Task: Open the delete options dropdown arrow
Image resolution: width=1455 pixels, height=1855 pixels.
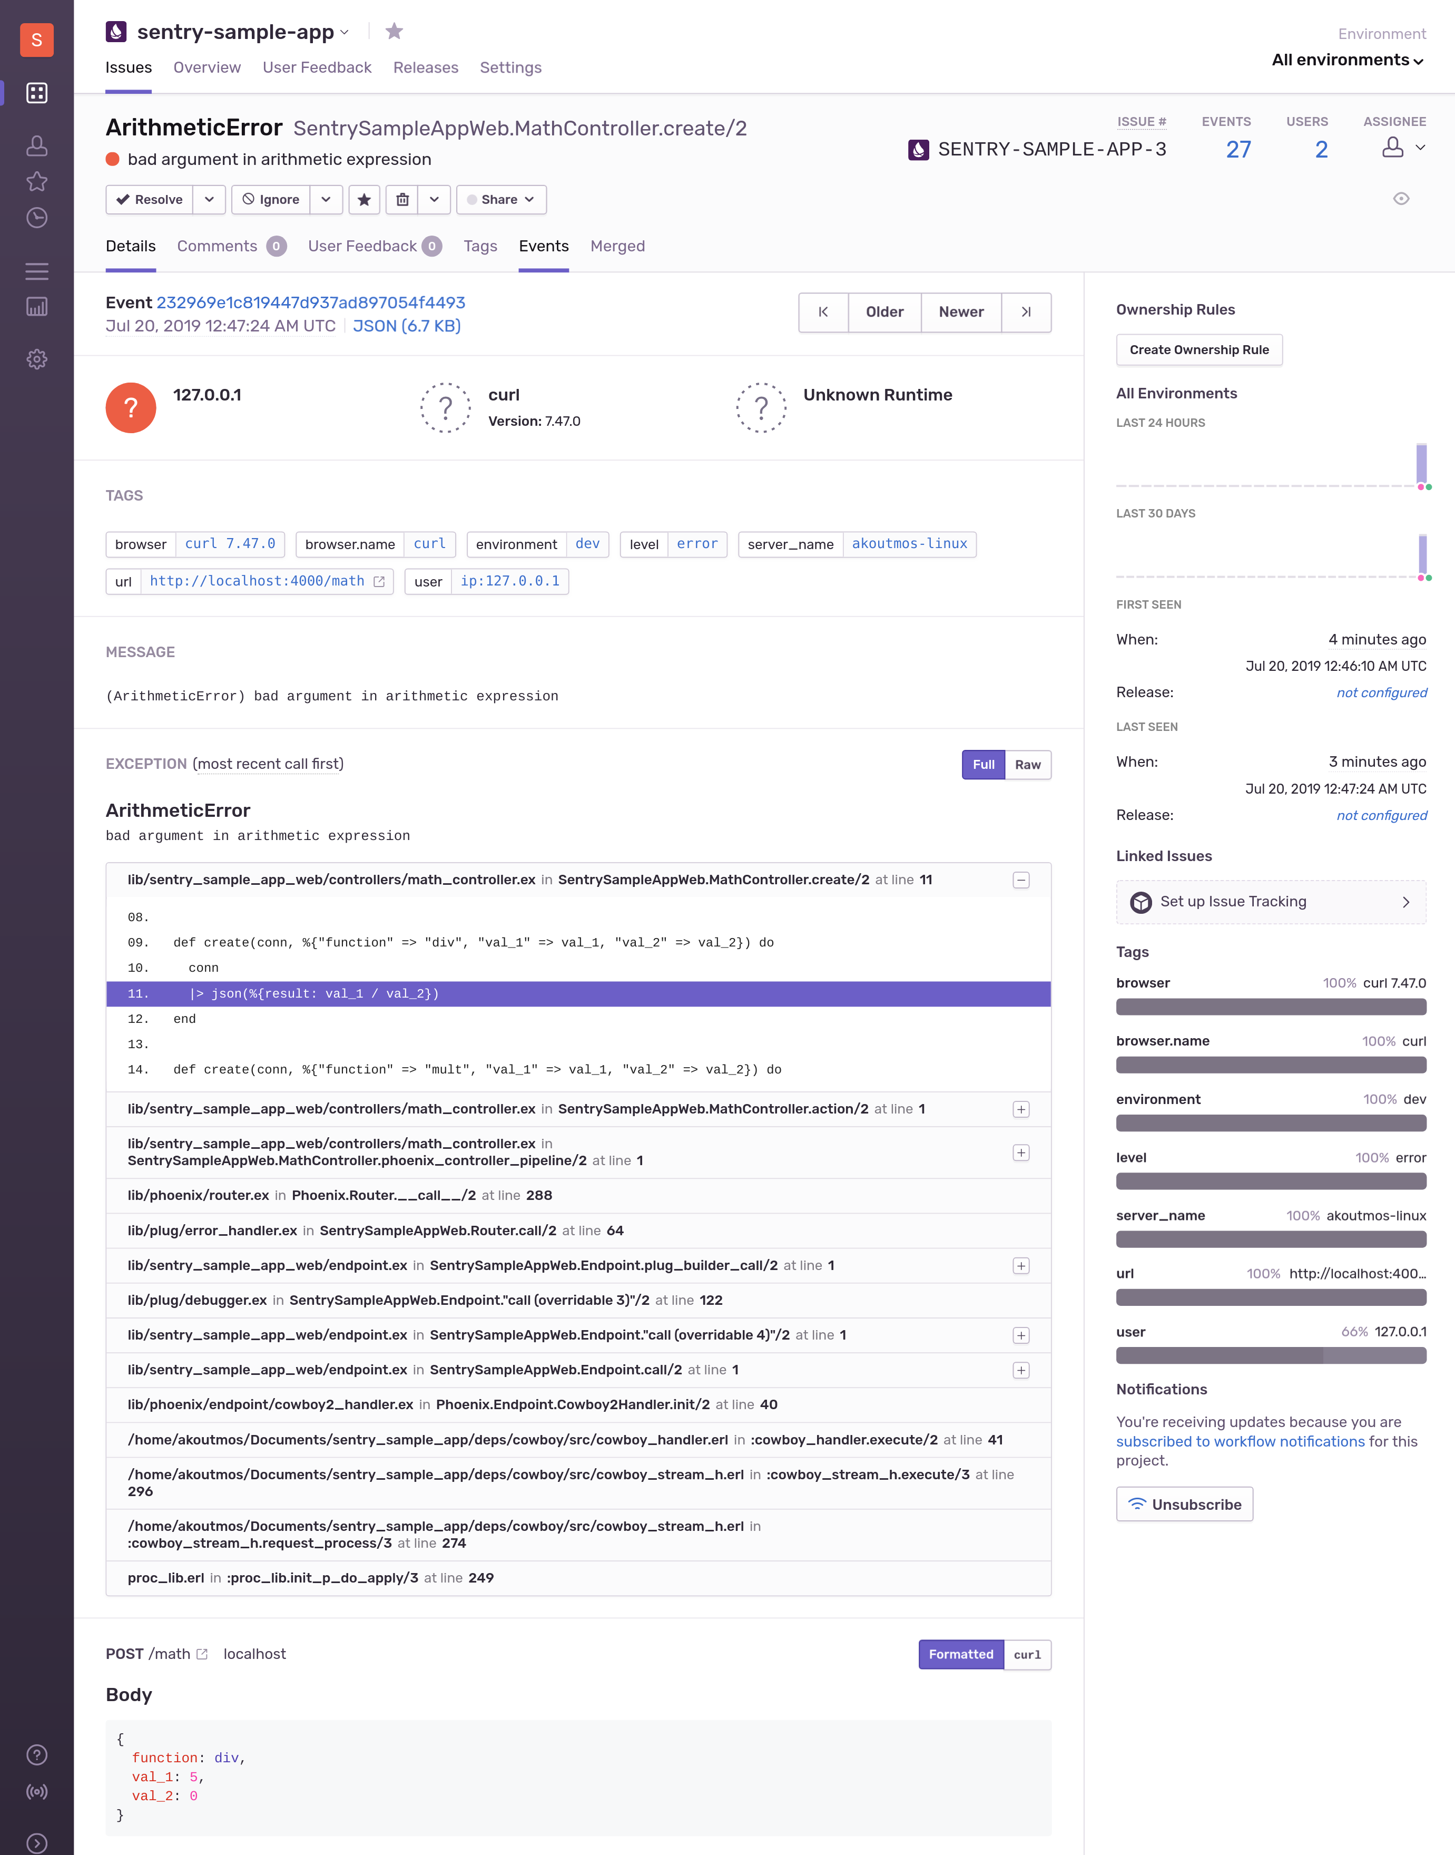Action: (x=434, y=199)
